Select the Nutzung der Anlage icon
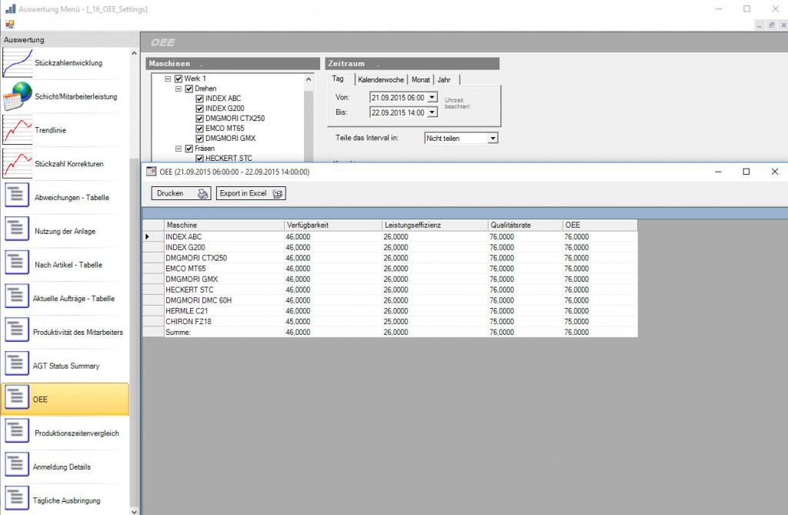 coord(17,231)
